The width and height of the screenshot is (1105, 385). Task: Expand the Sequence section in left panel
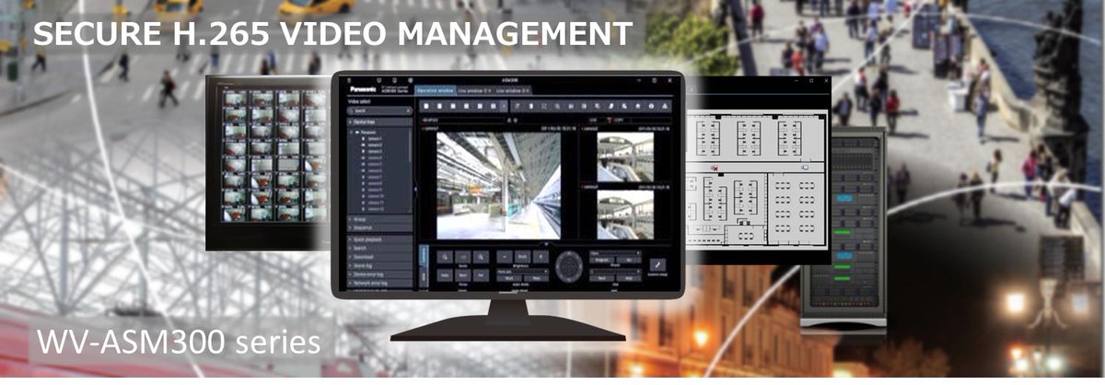tap(380, 227)
